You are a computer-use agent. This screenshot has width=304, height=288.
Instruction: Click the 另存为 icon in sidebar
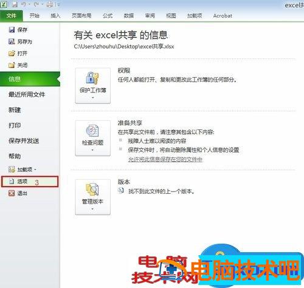point(12,41)
